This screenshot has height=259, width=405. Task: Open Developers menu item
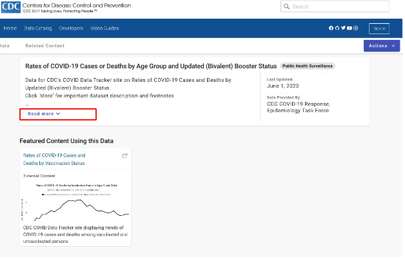[x=72, y=28]
